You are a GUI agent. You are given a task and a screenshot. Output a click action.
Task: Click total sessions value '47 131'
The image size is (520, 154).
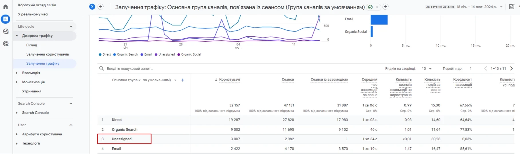tap(289, 105)
